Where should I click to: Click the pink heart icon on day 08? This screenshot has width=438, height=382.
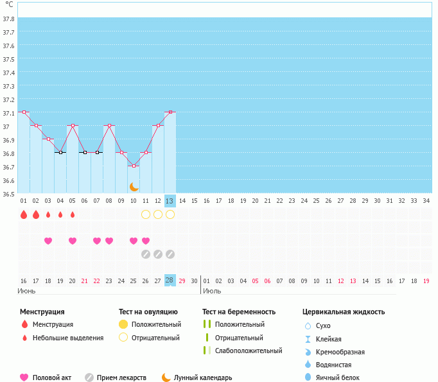[109, 241]
